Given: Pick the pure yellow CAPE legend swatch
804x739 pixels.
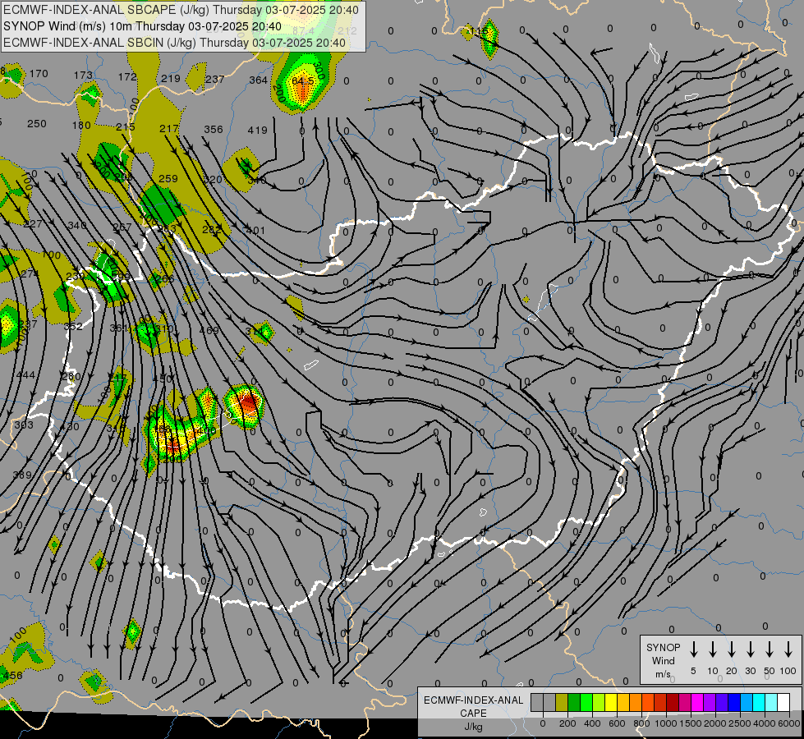Looking at the screenshot, I should (611, 702).
